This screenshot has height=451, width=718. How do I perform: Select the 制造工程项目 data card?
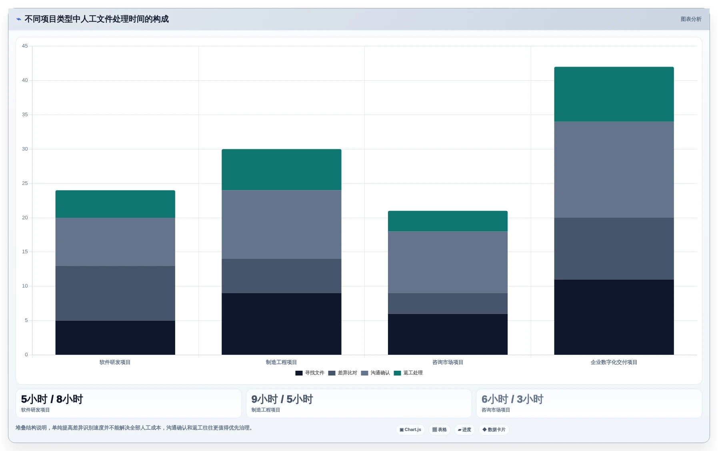pos(359,403)
